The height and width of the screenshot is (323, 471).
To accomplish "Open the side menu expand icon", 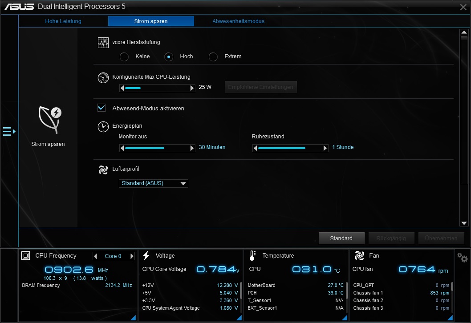I will [x=9, y=132].
